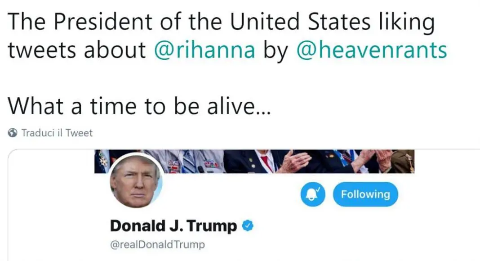Toggle the Following button
480x261 pixels.
point(365,194)
